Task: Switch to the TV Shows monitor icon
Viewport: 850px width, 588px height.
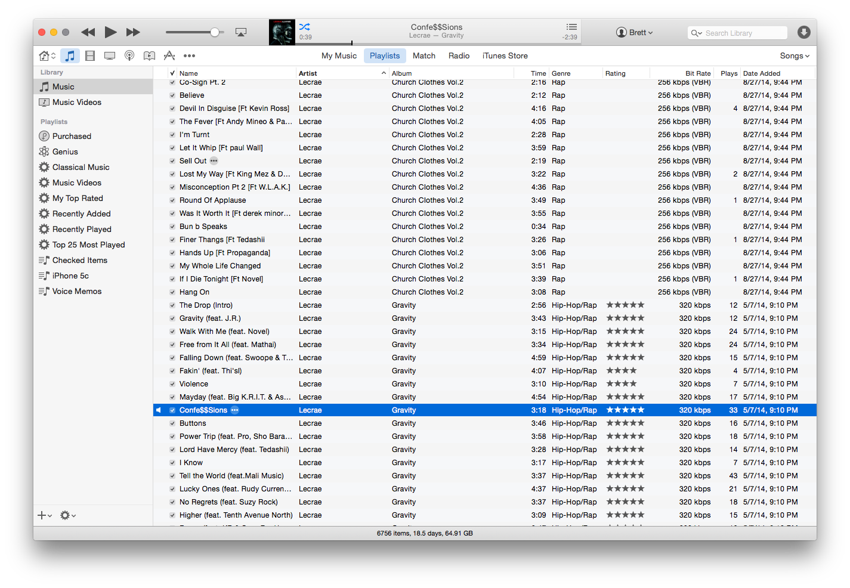Action: (110, 55)
